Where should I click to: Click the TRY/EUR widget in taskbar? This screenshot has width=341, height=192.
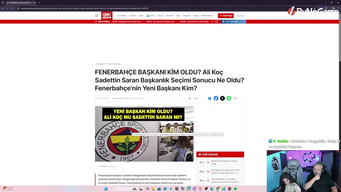pyautogui.click(x=7, y=189)
